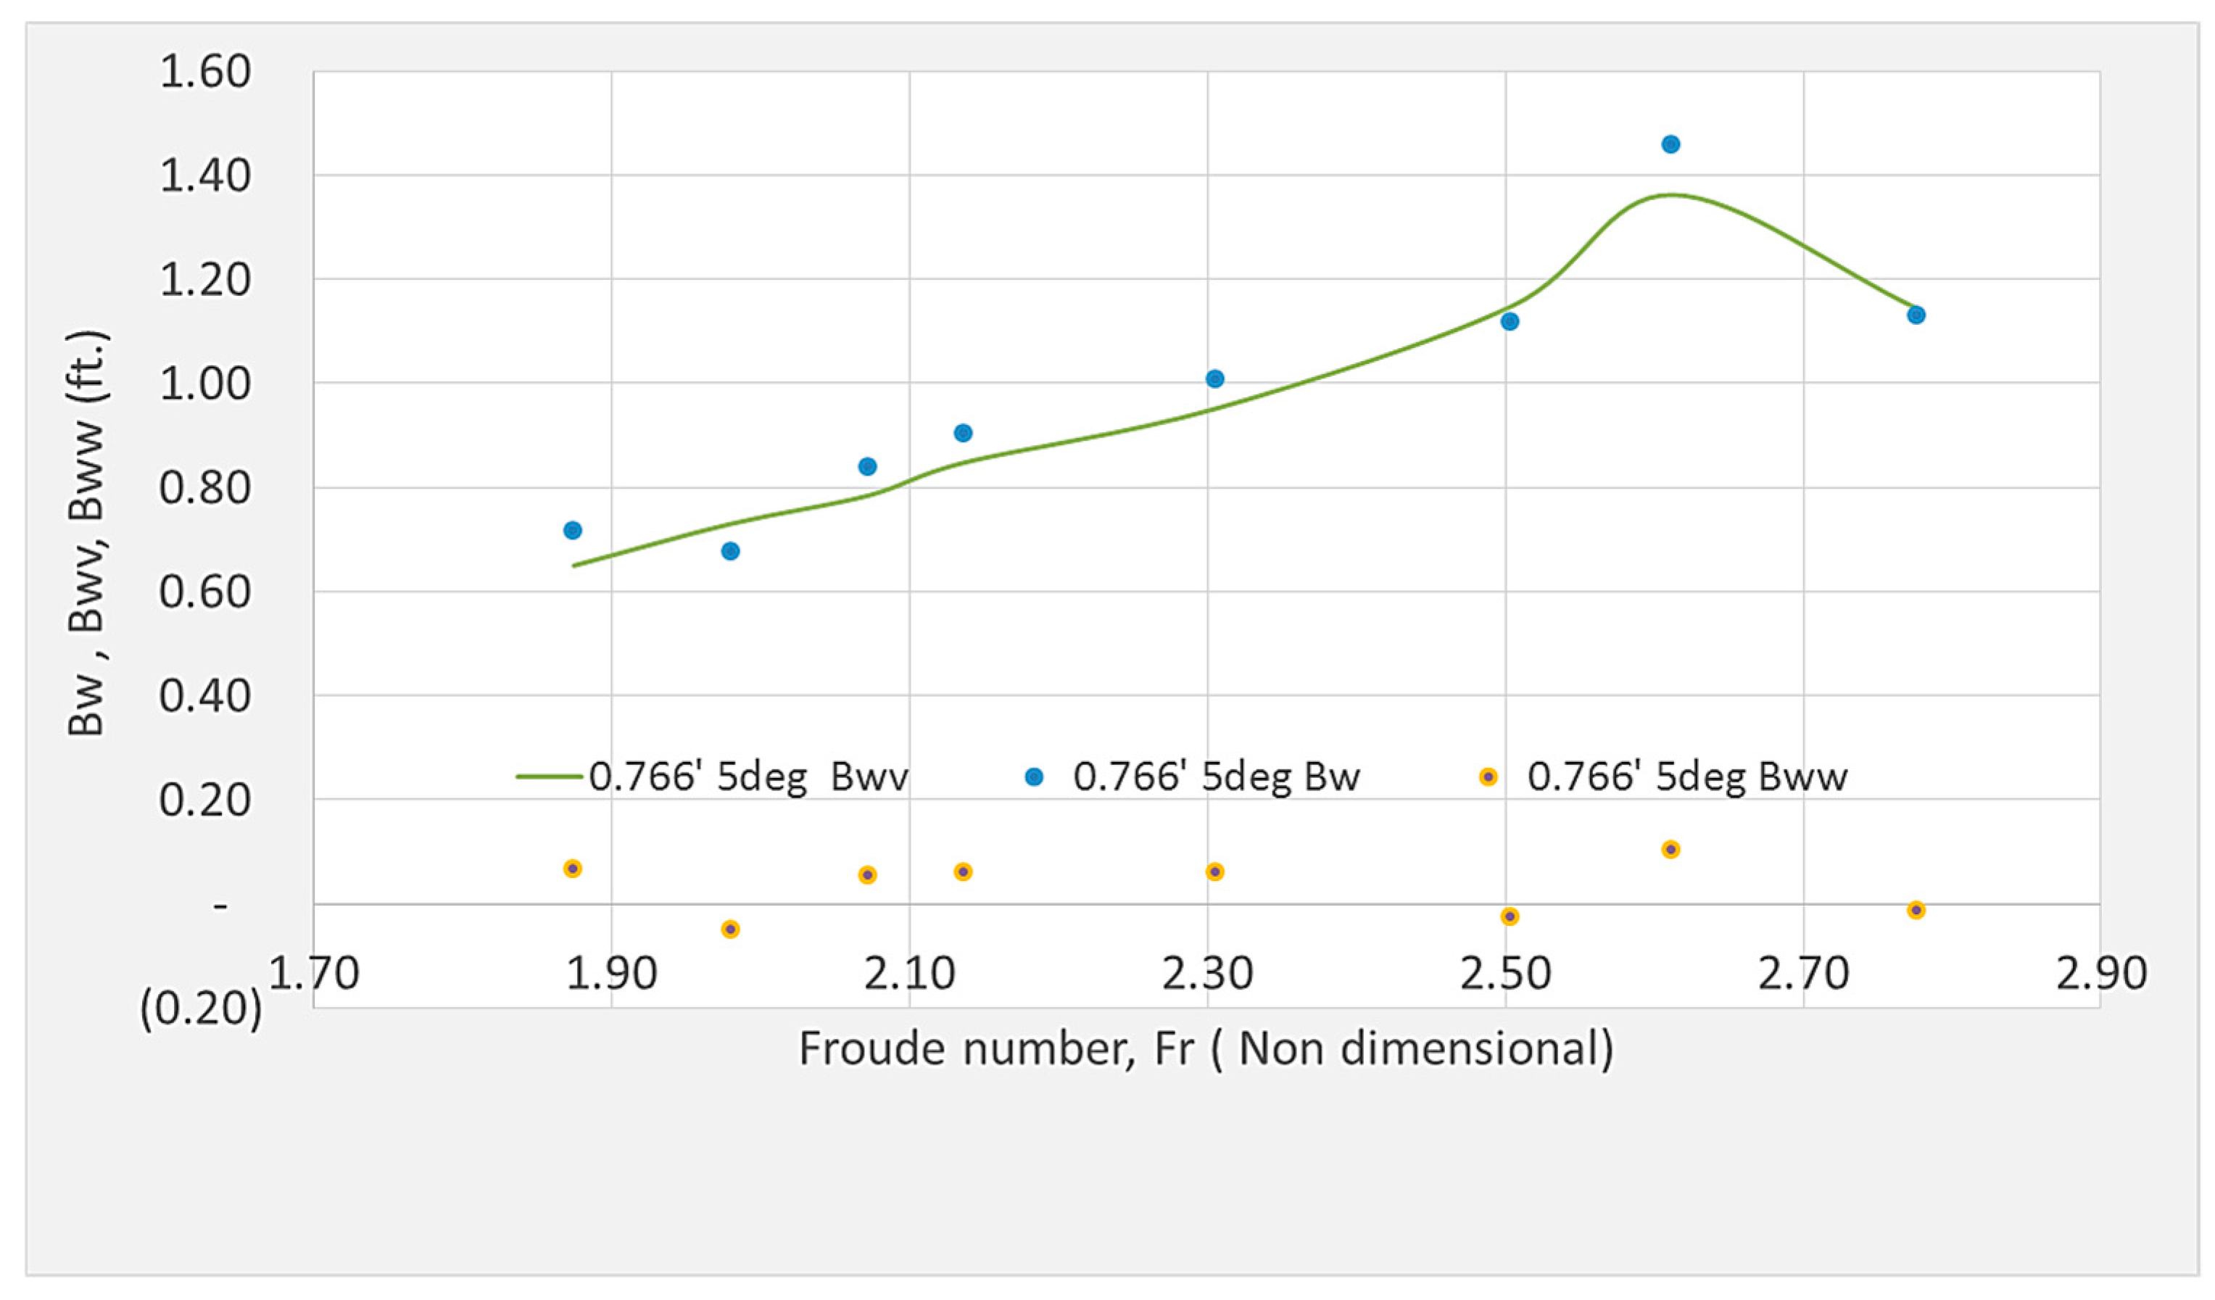Viewport: 2215px width, 1300px height.
Task: Click the highest blue Bw data point
Action: (x=1671, y=144)
